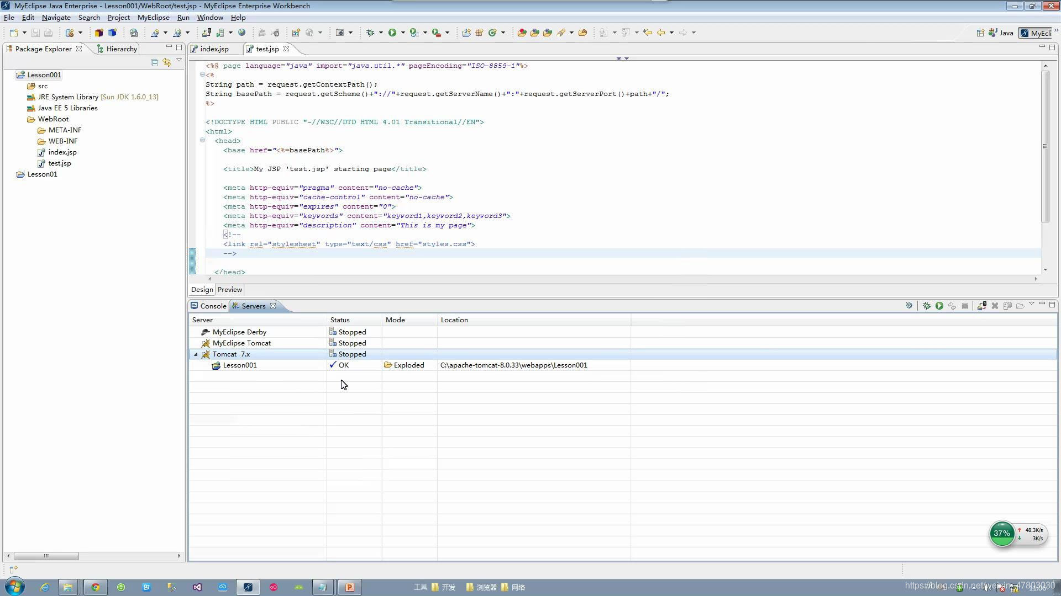Screen dimensions: 1061x596
Task: Launch server in debug mode bug icon
Action: 927,306
